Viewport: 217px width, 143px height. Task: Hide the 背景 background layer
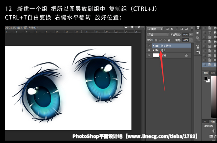pyautogui.click(x=149, y=55)
